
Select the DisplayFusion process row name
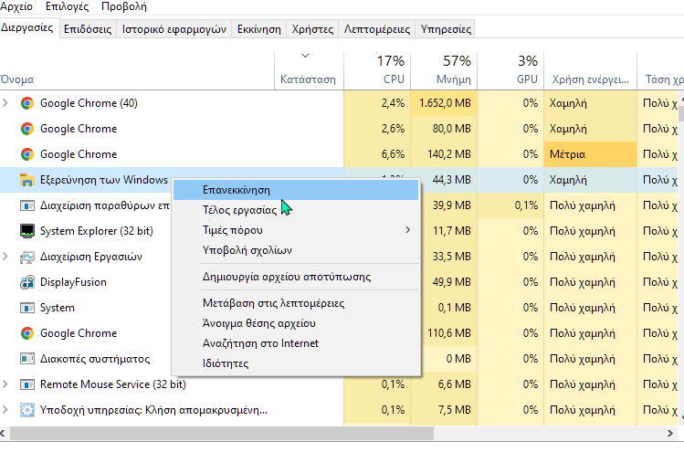tap(73, 282)
